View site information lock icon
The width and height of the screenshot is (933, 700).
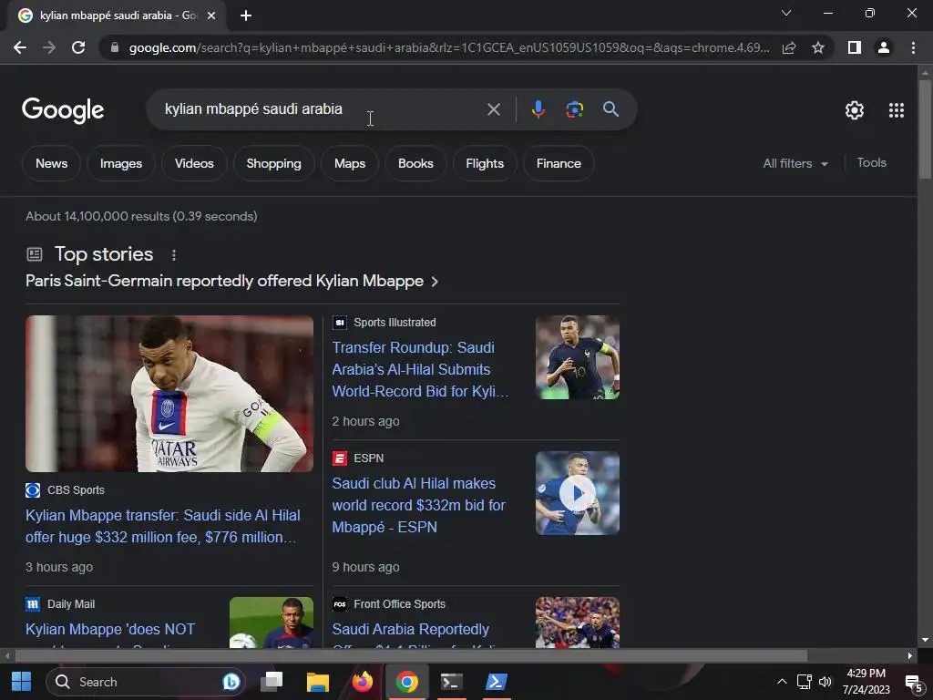115,47
